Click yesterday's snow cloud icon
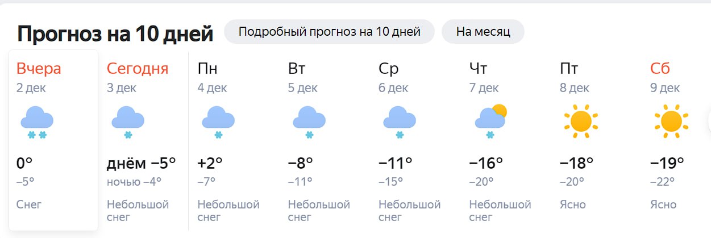The width and height of the screenshot is (711, 238). click(x=37, y=122)
